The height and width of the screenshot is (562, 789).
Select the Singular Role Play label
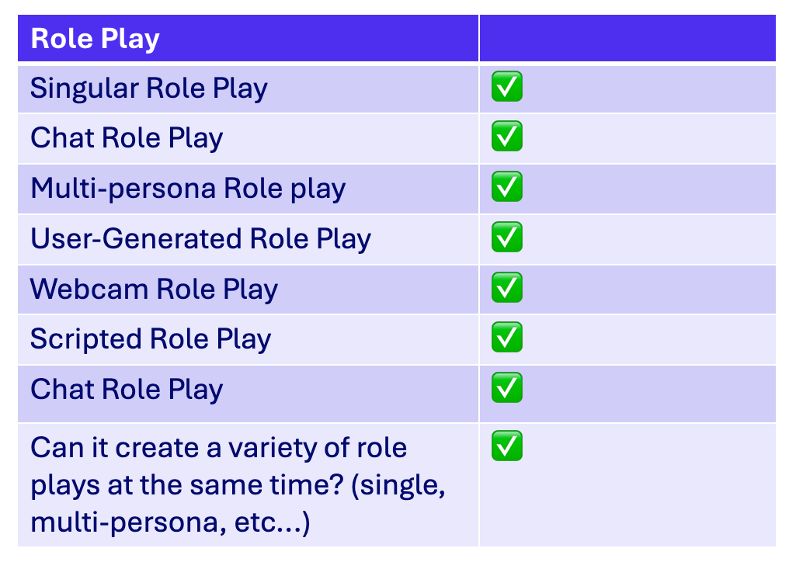point(148,88)
